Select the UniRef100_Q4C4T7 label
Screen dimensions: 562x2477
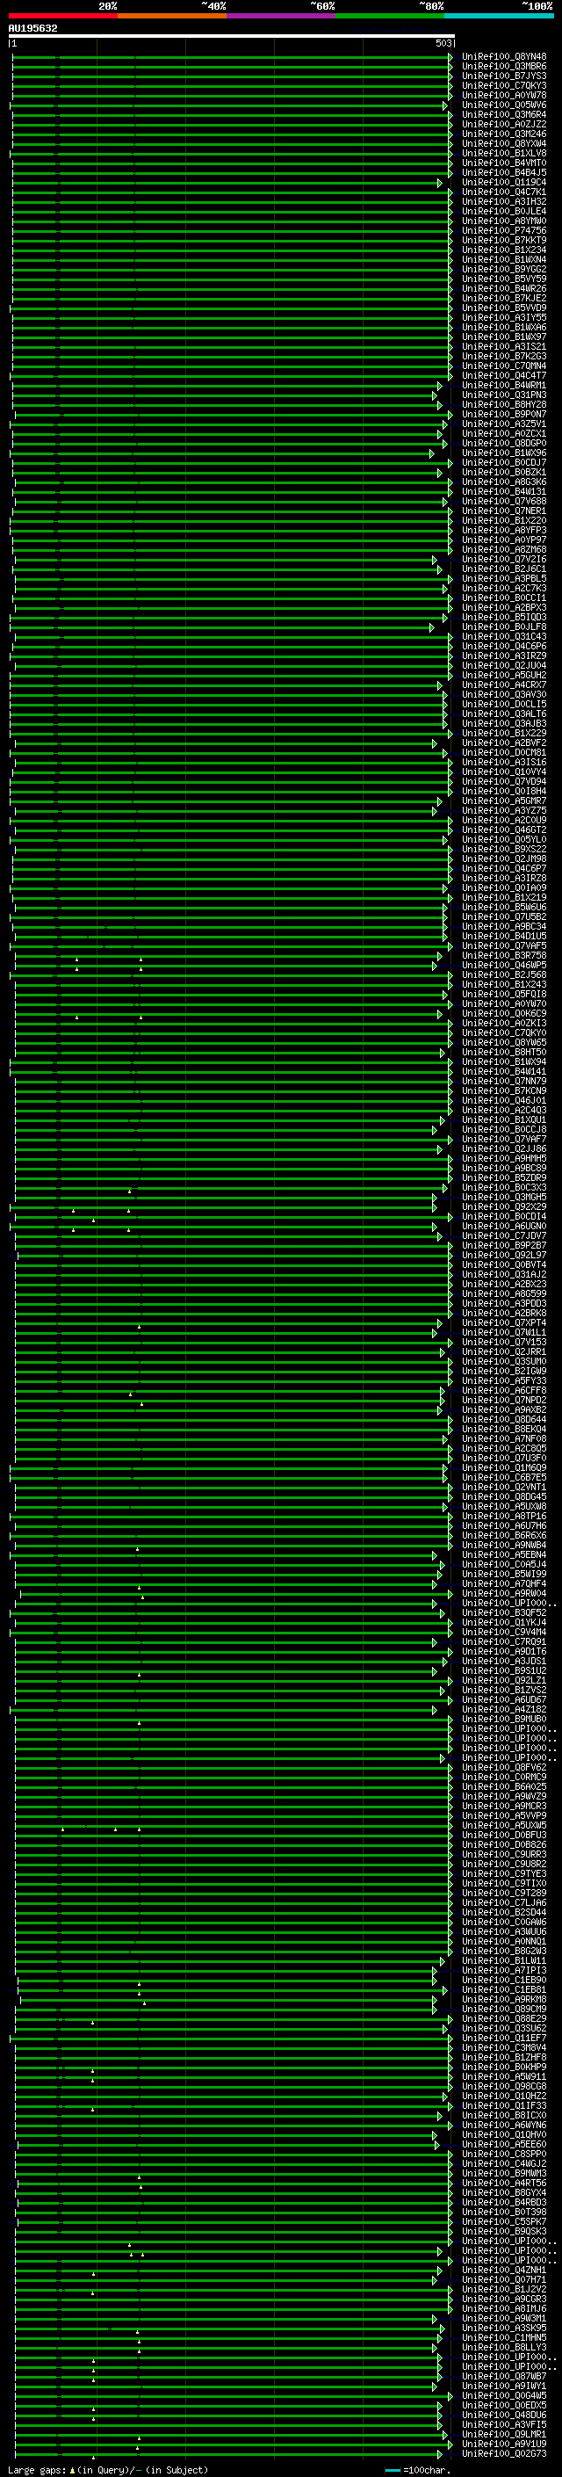pos(504,375)
